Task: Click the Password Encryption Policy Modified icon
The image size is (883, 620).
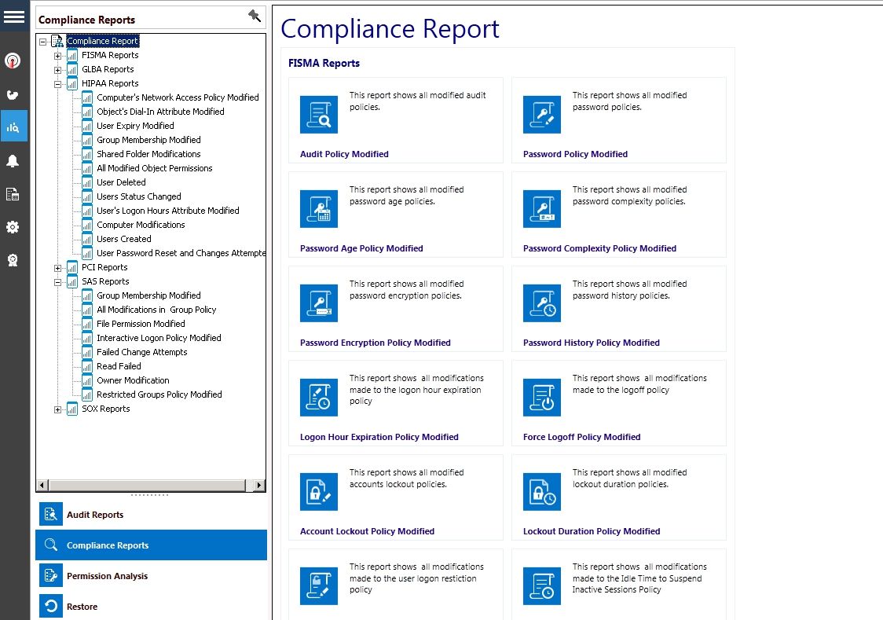Action: 319,303
